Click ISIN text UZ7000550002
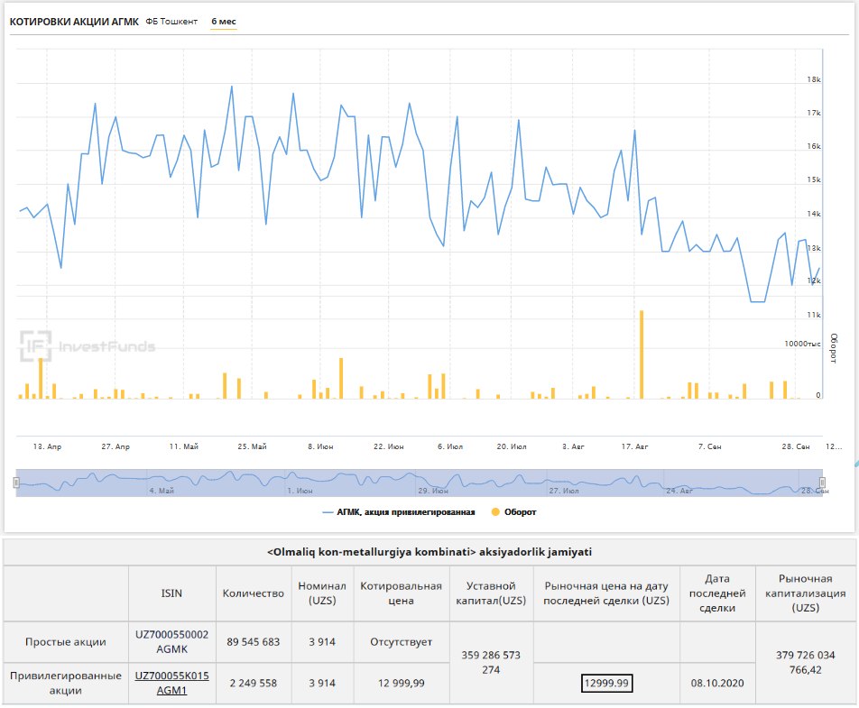 pos(172,635)
